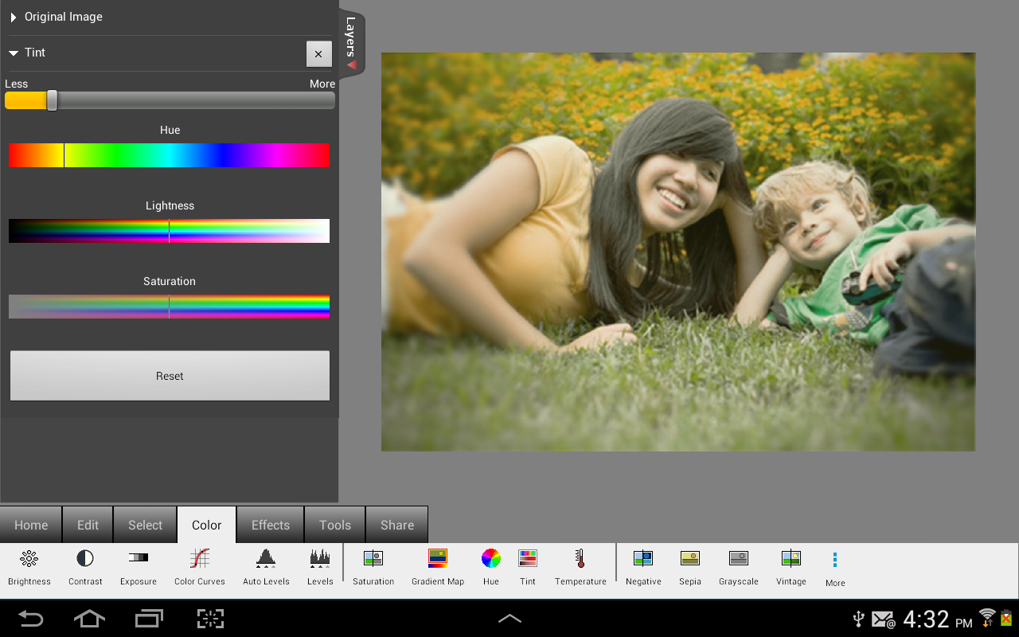
Task: Tap the Android Home navigation button
Action: pos(89,619)
